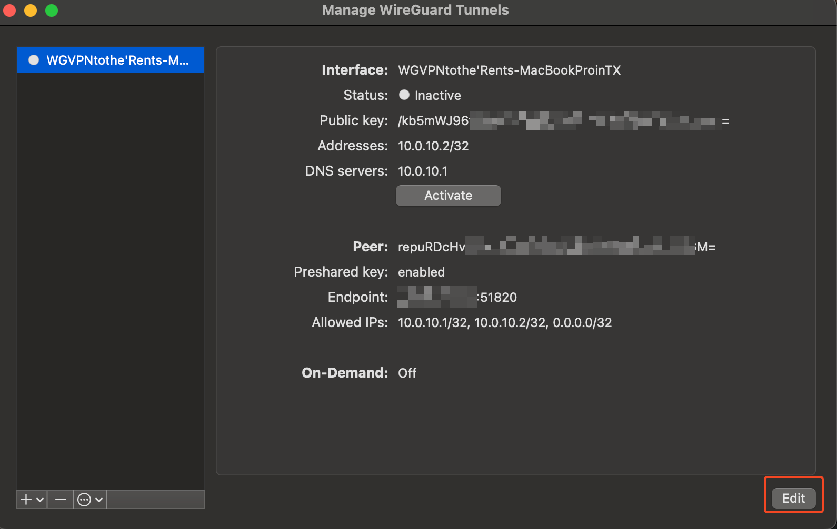Click the DNS servers: label
Screen dimensions: 837x529
[346, 171]
